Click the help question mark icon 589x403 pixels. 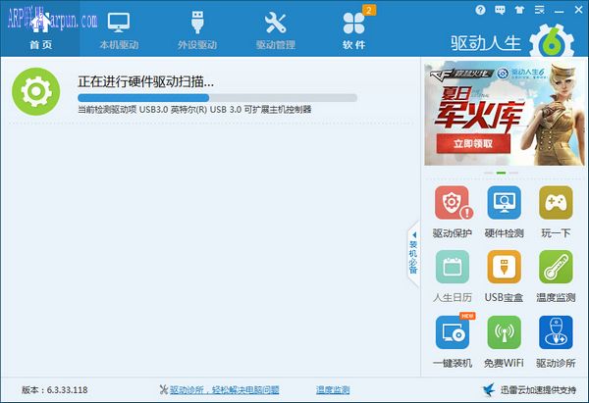(480, 10)
